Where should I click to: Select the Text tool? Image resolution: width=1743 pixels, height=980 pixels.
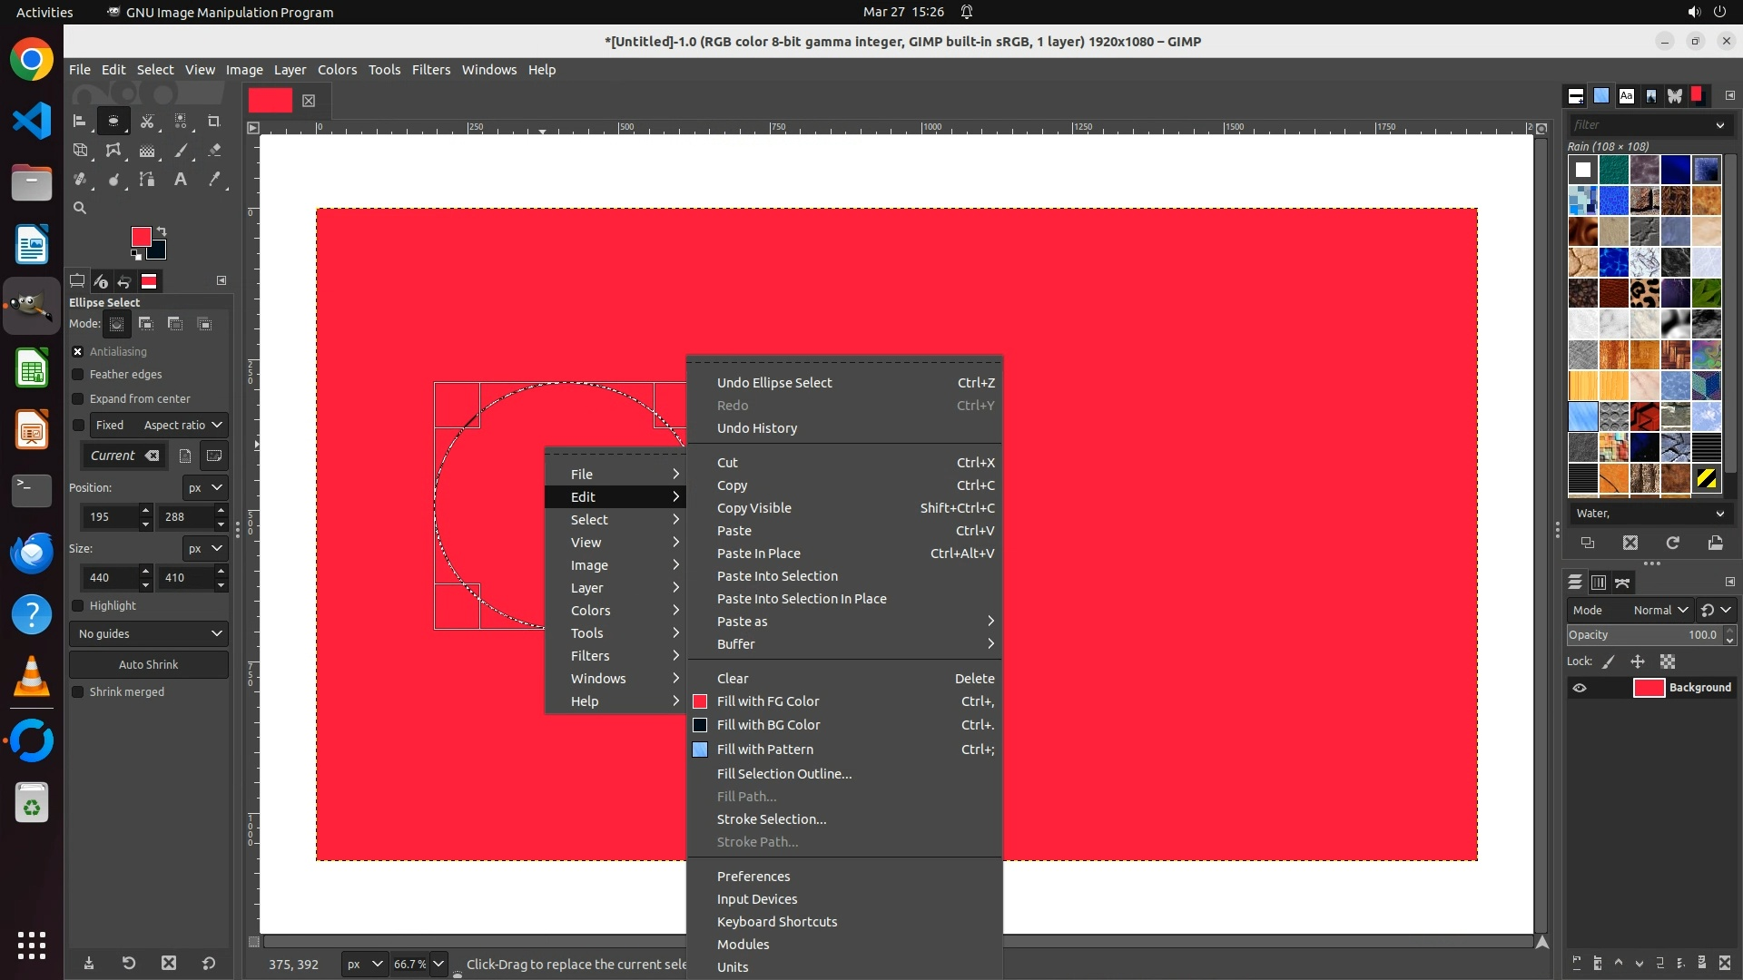(181, 180)
